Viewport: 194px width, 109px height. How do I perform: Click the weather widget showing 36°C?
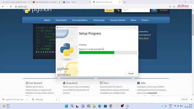[x=6, y=106]
